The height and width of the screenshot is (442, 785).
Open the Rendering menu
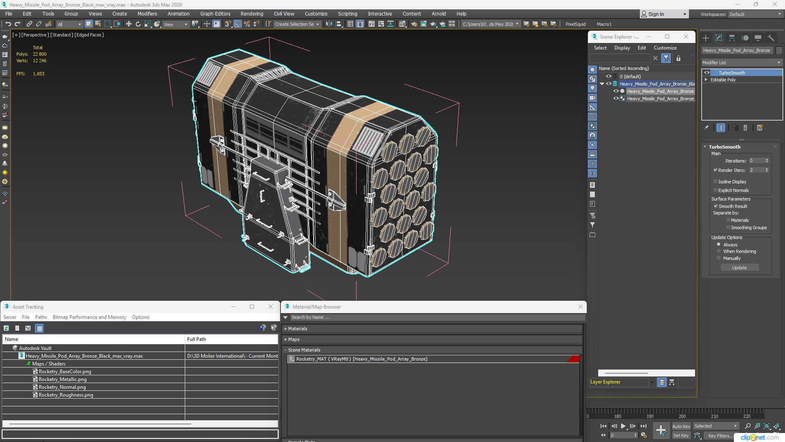pyautogui.click(x=251, y=14)
